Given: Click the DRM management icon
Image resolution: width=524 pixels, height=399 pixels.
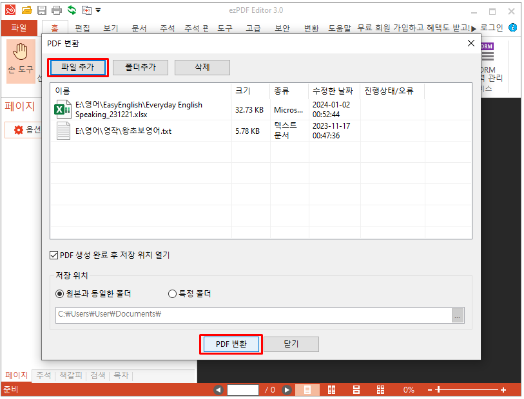Looking at the screenshot, I should [x=487, y=51].
